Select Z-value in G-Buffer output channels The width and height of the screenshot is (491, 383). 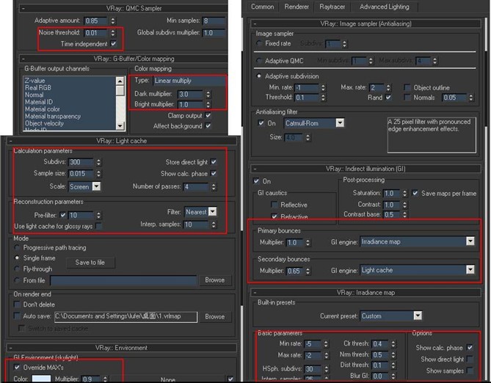[34, 81]
